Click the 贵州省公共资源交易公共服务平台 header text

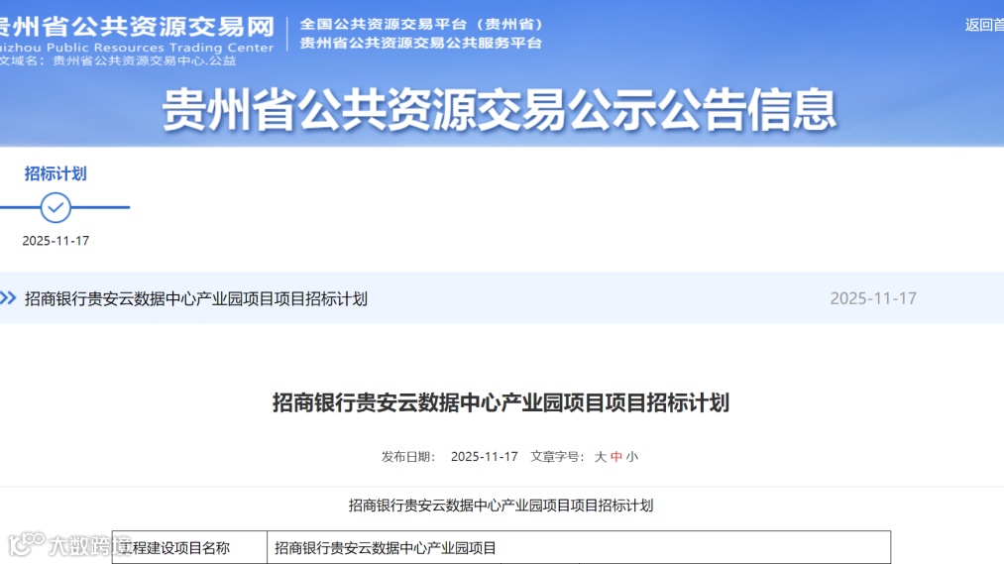click(x=420, y=43)
